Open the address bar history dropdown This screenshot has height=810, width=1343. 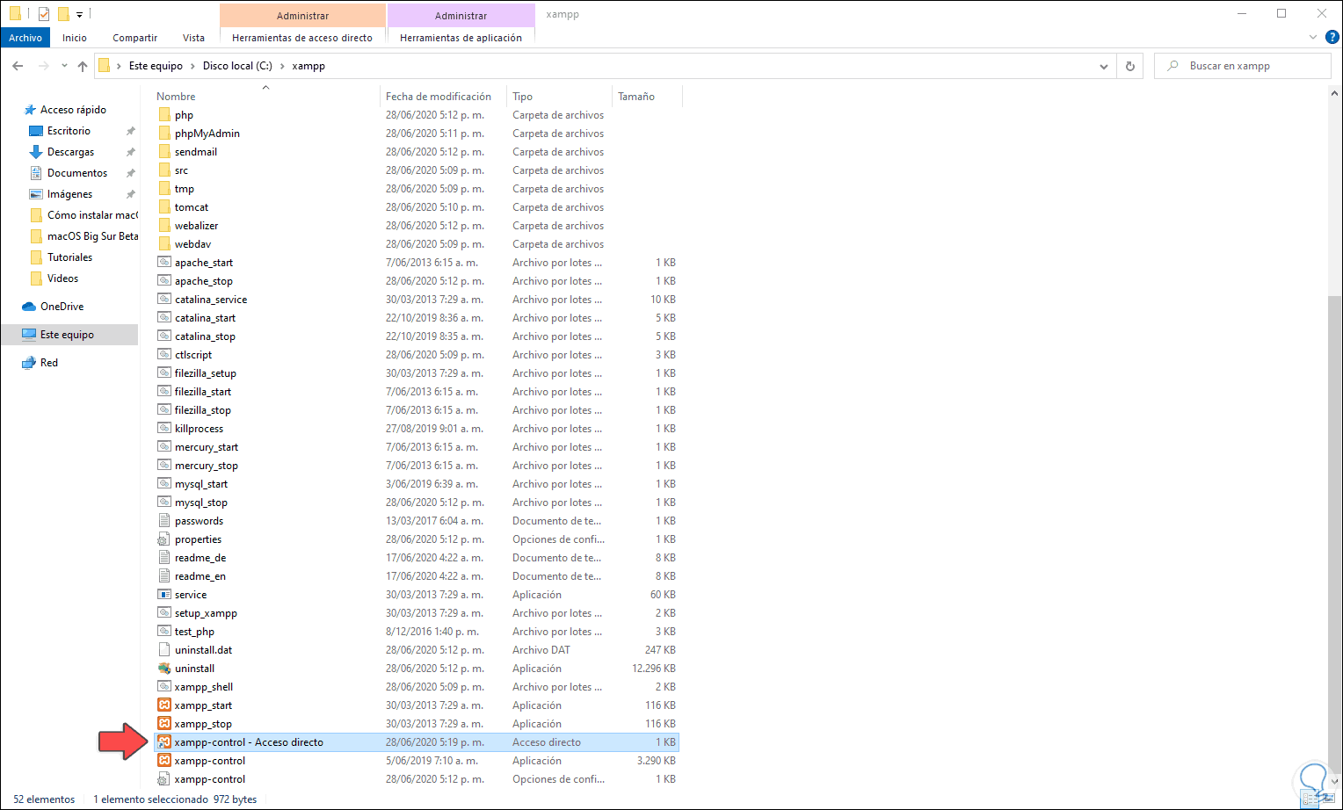pyautogui.click(x=1104, y=66)
